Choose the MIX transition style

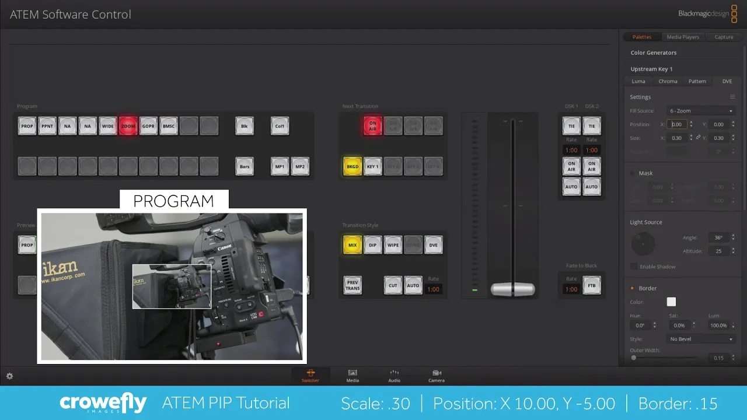pyautogui.click(x=352, y=245)
